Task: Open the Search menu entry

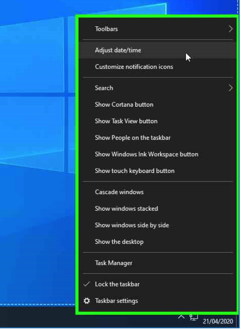Action: pyautogui.click(x=104, y=88)
